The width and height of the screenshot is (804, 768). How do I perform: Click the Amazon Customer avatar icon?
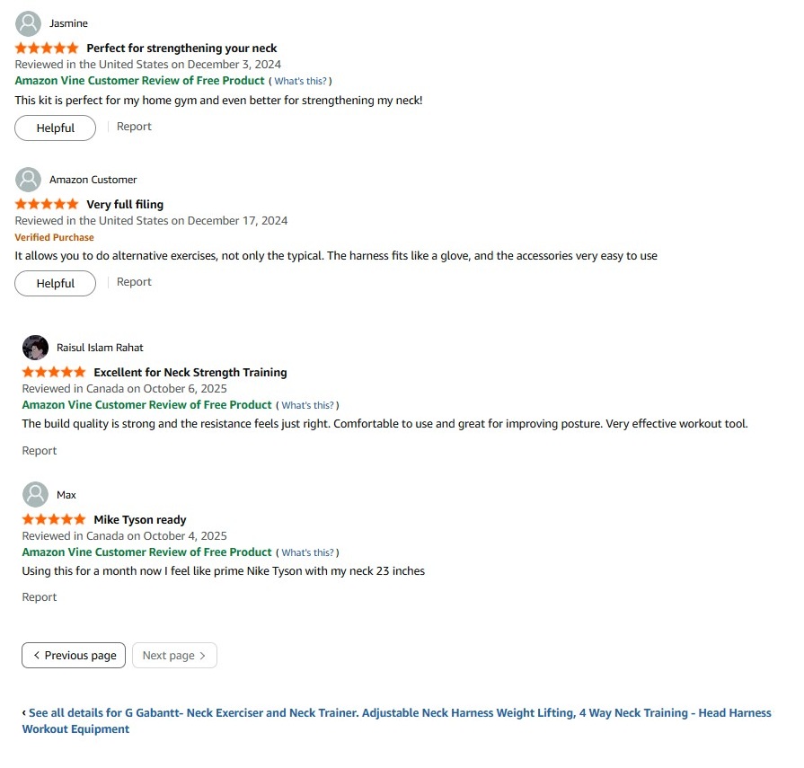coord(29,180)
